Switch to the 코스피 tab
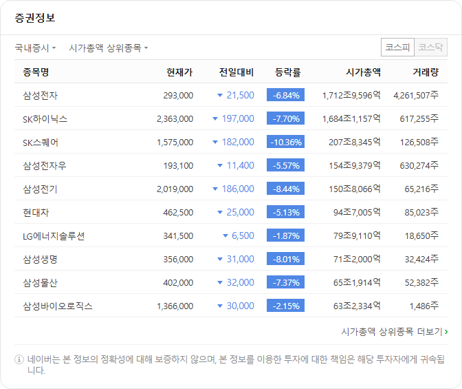 pyautogui.click(x=397, y=48)
